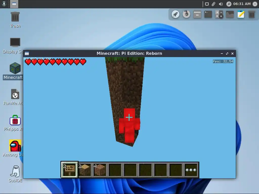
Task: Select the wood log hotbar slot
Action: click(85, 170)
